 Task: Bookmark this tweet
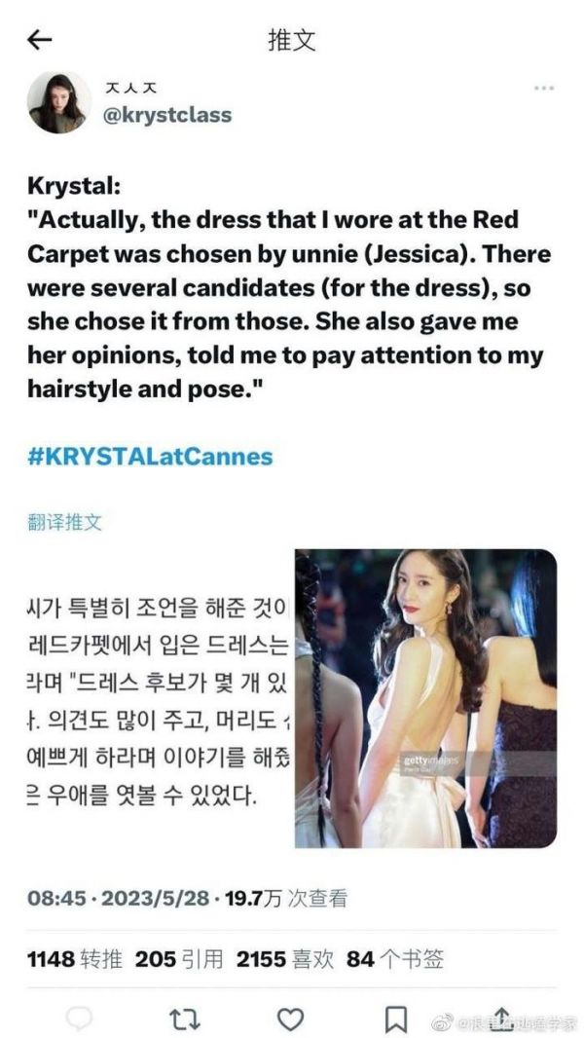click(x=395, y=1019)
